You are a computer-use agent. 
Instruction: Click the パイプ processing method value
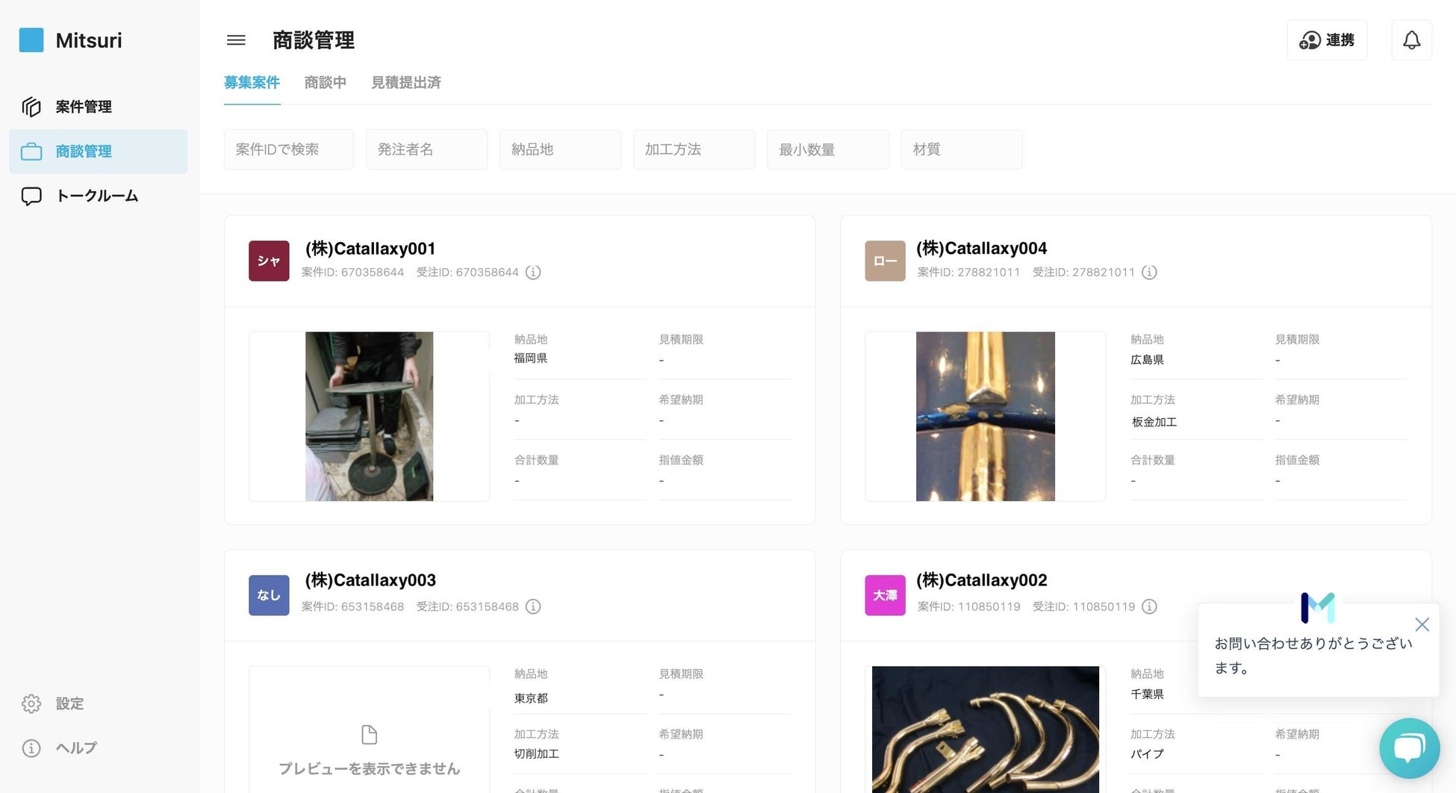point(1147,754)
